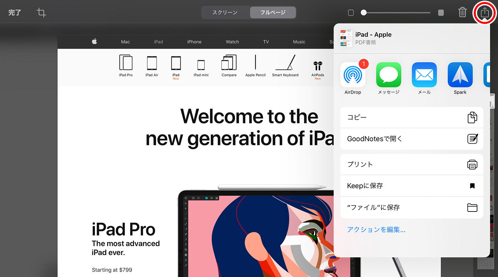This screenshot has width=498, height=277.
Task: Tap the filled square opacity icon
Action: (x=441, y=13)
